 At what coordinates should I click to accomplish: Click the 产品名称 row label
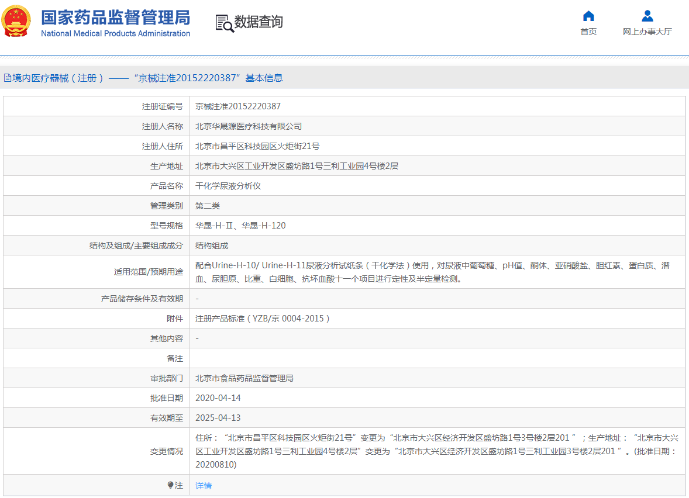click(x=167, y=186)
